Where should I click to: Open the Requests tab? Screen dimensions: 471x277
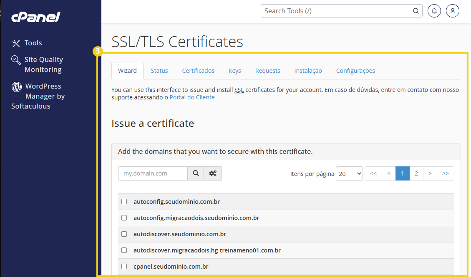point(268,71)
